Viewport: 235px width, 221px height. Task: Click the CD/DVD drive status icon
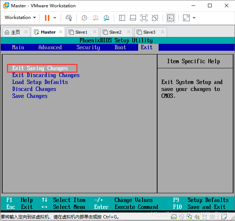coord(182,217)
